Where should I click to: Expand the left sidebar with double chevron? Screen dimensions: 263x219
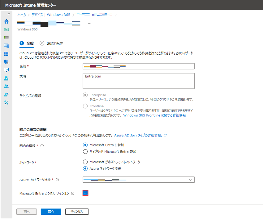(x=9, y=14)
